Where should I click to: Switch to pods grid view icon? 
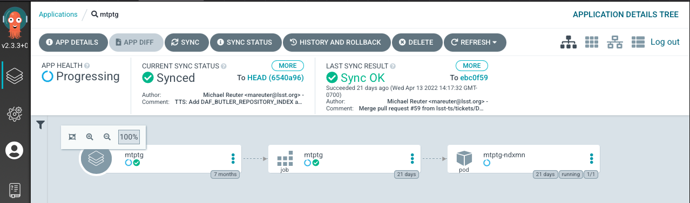tap(592, 42)
